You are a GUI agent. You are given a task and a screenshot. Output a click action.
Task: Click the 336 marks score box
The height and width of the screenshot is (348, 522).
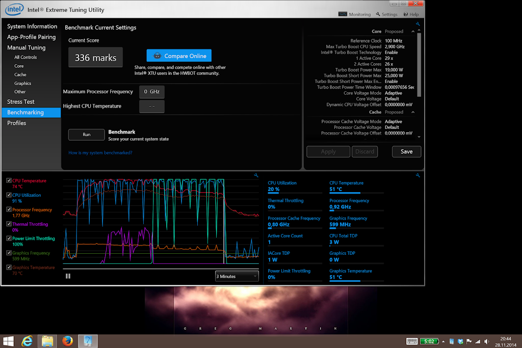pos(95,58)
